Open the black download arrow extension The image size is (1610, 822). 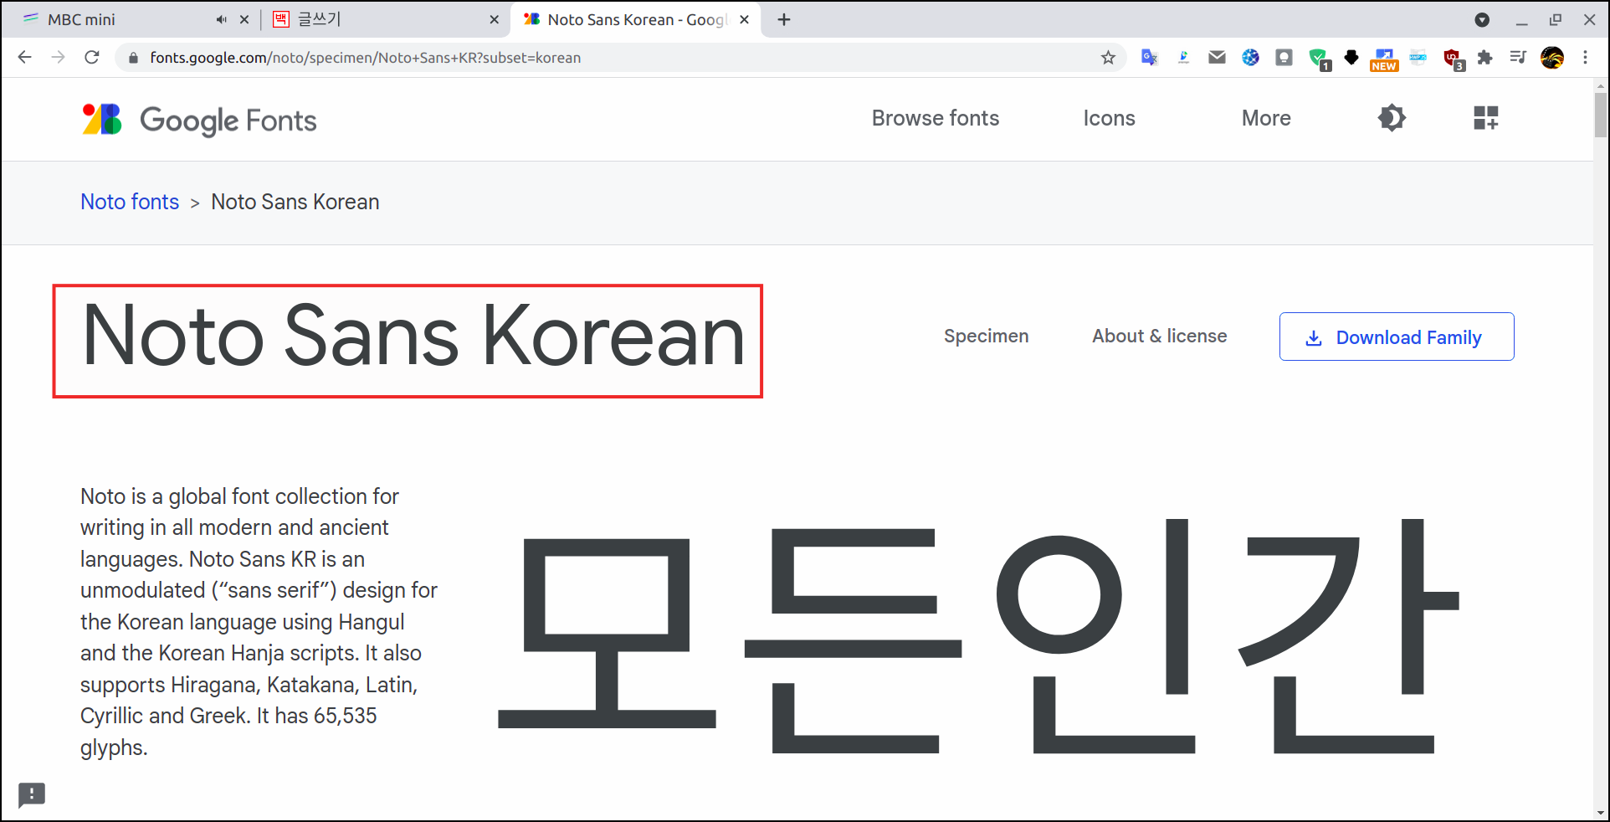[1351, 57]
